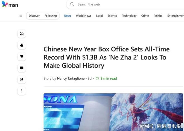This screenshot has width=184, height=131.
Task: Dislike the article with thumbs down
Action: coord(22,57)
